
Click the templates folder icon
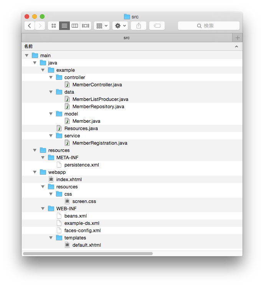(59, 238)
